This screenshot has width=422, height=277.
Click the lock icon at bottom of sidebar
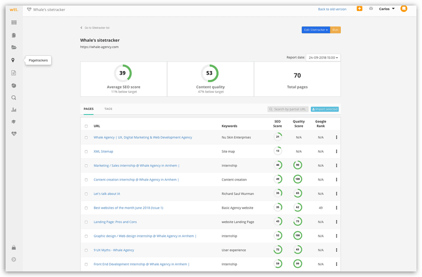pyautogui.click(x=13, y=247)
